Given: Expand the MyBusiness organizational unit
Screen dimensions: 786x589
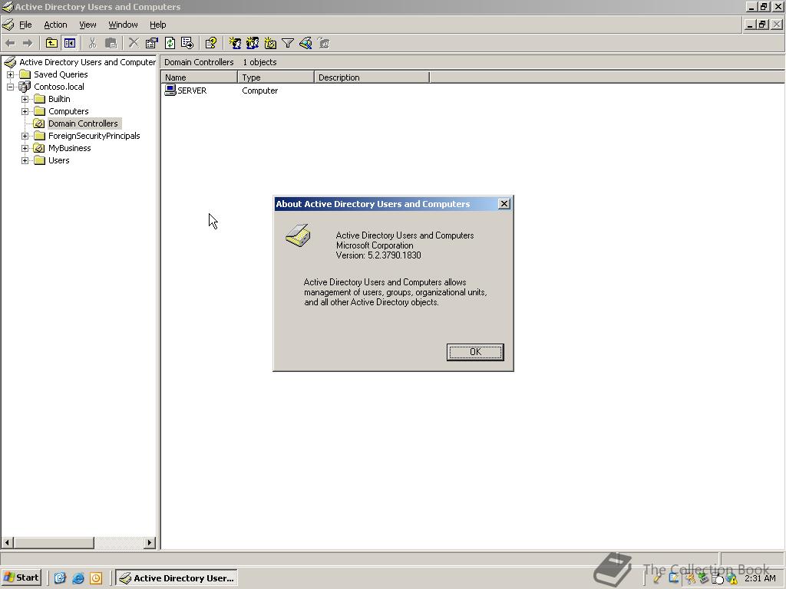Looking at the screenshot, I should coord(25,148).
